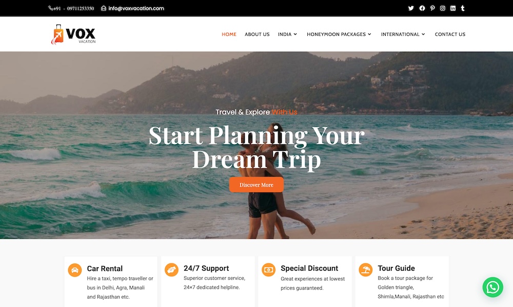Open the Twitter social link
Screen dimensions: 513x307
(x=411, y=8)
